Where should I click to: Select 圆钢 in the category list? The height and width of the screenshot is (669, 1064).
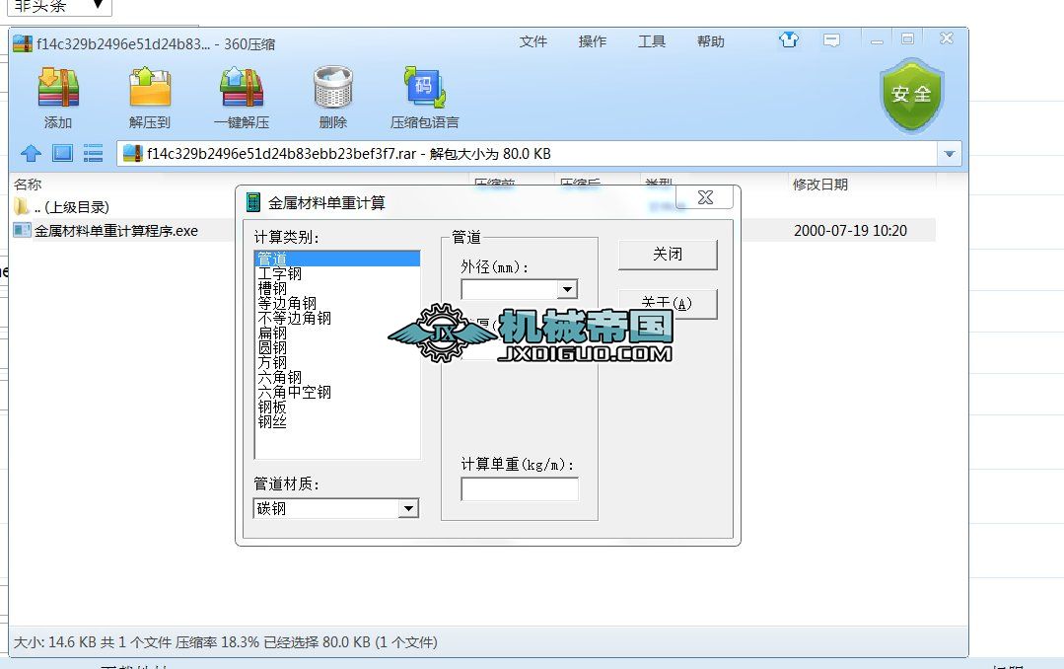(x=337, y=347)
